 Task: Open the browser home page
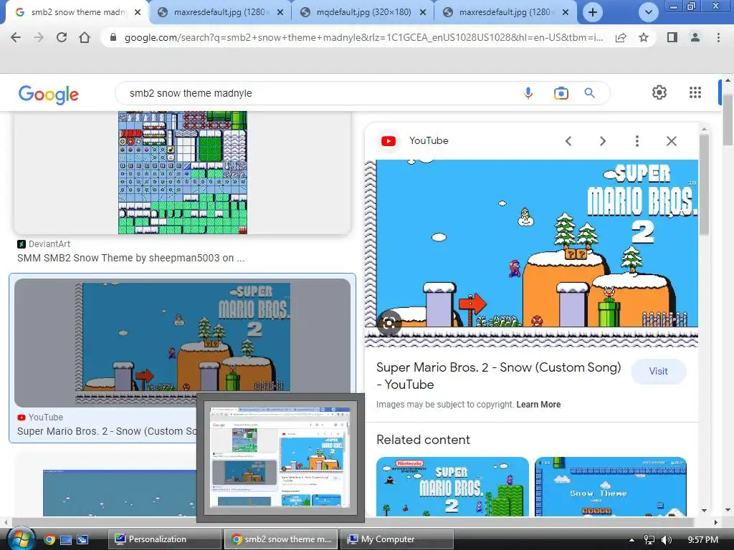click(85, 37)
